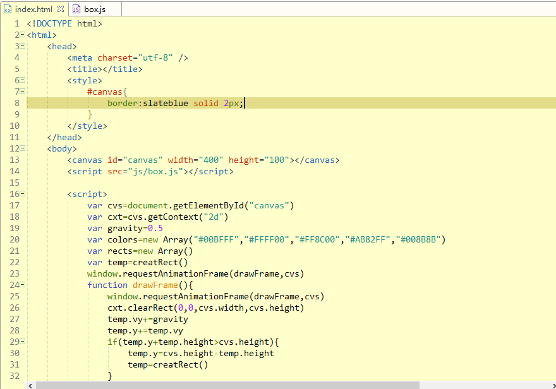Click line number 15 in the gutter
The image size is (556, 389).
15,183
